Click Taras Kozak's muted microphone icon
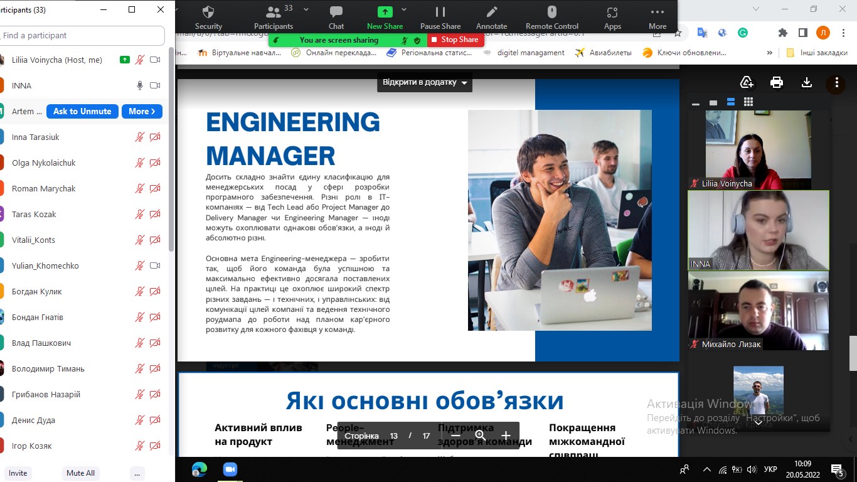The height and width of the screenshot is (482, 857). (x=140, y=214)
